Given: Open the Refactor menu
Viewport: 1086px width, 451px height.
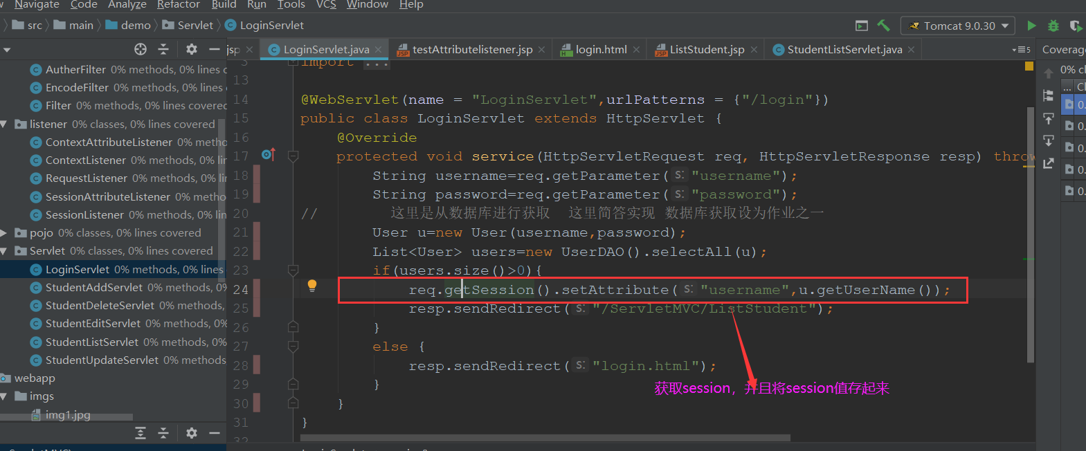Looking at the screenshot, I should pyautogui.click(x=179, y=5).
